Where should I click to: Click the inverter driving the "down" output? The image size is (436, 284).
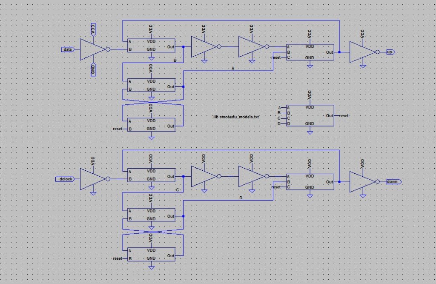[362, 182]
